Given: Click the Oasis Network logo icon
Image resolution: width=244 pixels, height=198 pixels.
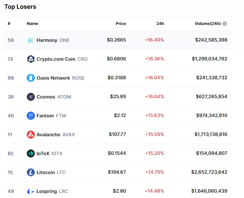Looking at the screenshot, I should (31, 78).
